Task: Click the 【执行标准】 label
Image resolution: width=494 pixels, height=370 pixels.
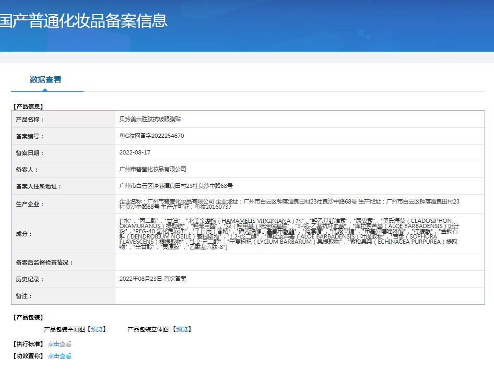Action: pyautogui.click(x=28, y=344)
